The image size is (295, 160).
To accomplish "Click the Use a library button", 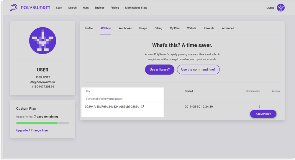I will pos(160,70).
